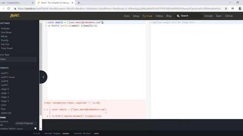Open the Current Proposal dropdown
The height and width of the screenshot is (136, 243).
(25, 123)
